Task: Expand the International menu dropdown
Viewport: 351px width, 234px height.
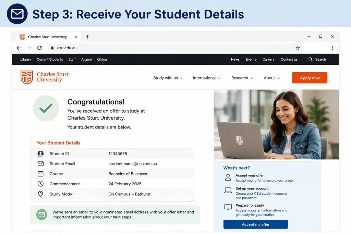Action: point(206,78)
